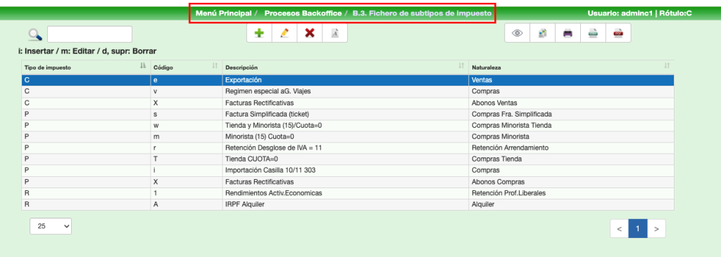Click the Compras Minorista cell
This screenshot has width=721, height=257.
(572, 136)
